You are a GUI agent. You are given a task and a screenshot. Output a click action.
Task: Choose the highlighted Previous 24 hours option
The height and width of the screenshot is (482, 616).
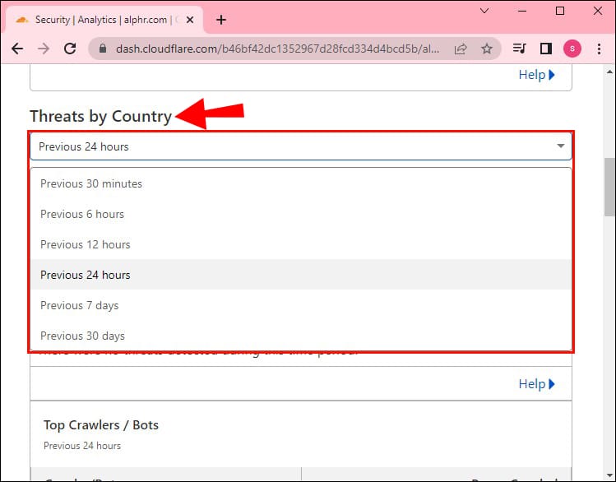[x=86, y=275]
